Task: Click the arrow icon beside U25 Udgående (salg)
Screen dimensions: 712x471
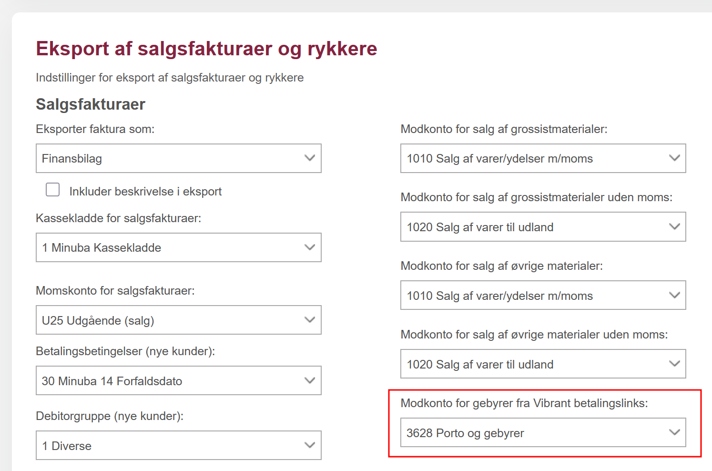Action: [310, 319]
